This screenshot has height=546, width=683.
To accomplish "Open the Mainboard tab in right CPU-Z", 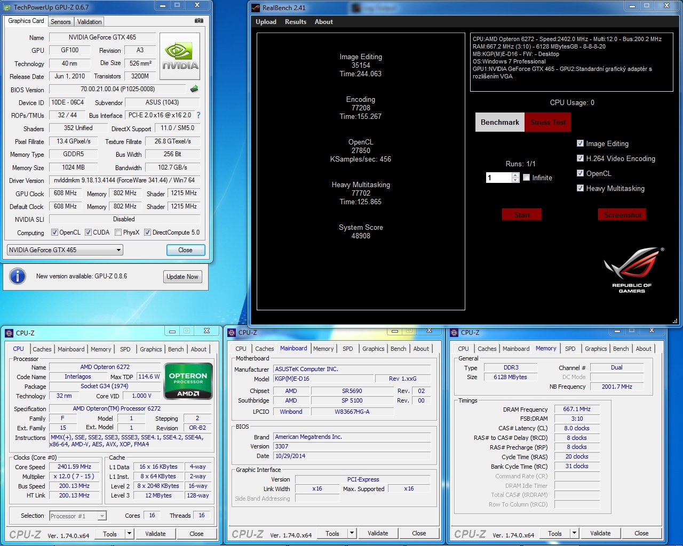I will (x=516, y=349).
